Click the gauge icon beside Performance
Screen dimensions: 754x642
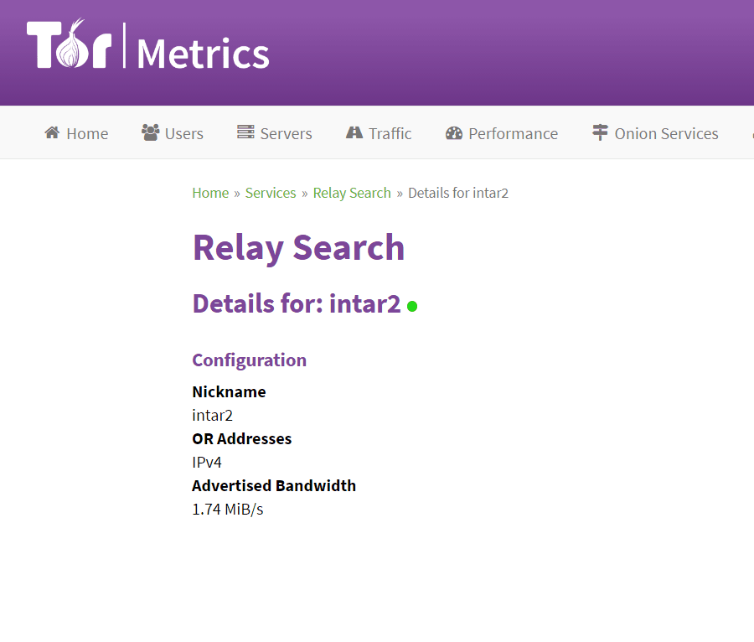pyautogui.click(x=454, y=132)
